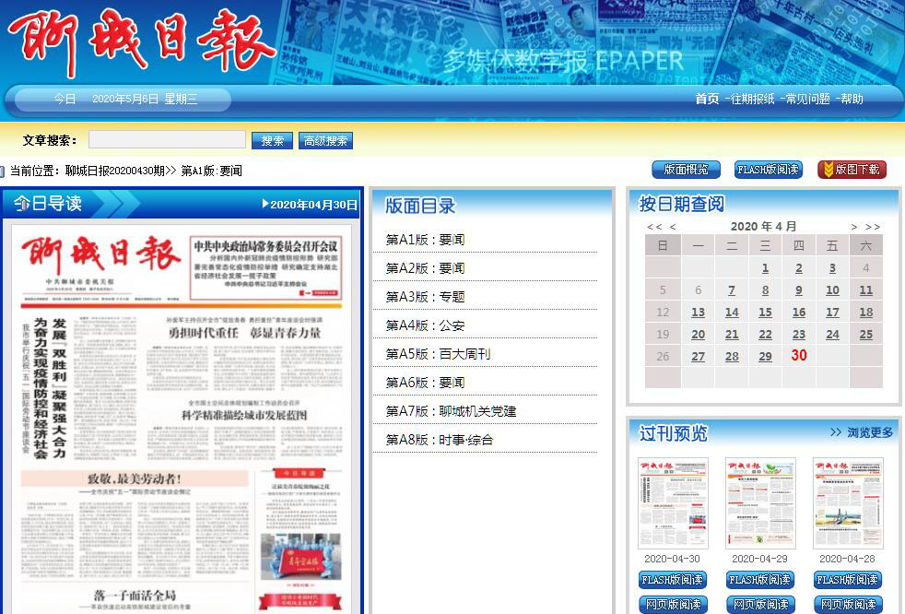Open FLASH版阅读 in the top toolbar

tap(768, 170)
